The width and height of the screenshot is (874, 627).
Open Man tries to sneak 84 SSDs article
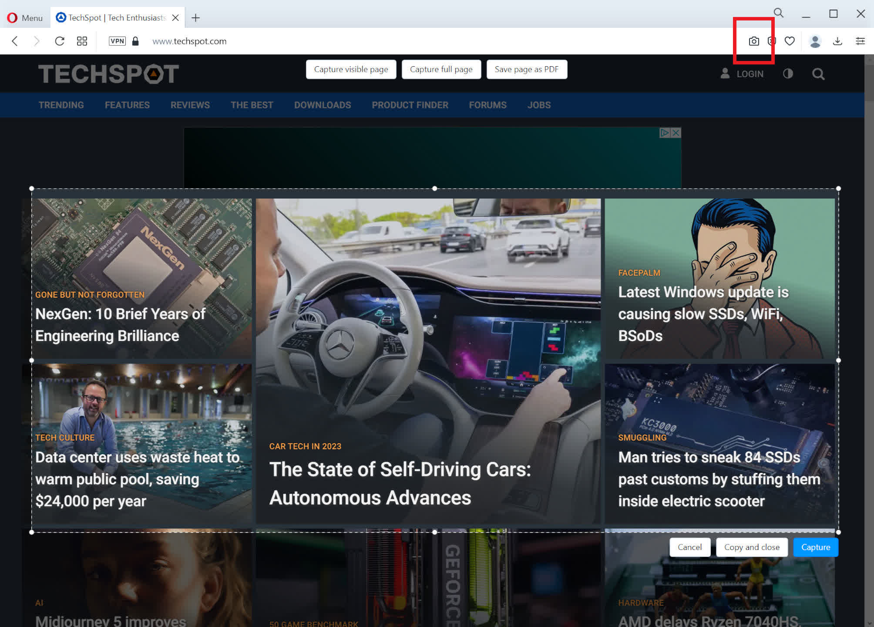tap(719, 479)
